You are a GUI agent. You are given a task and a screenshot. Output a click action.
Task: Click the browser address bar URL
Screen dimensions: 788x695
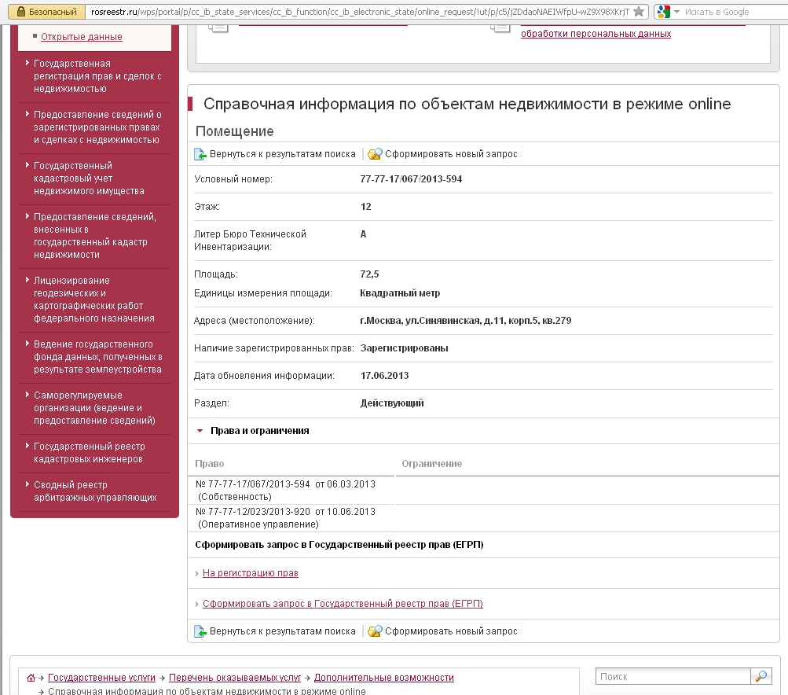(x=360, y=12)
